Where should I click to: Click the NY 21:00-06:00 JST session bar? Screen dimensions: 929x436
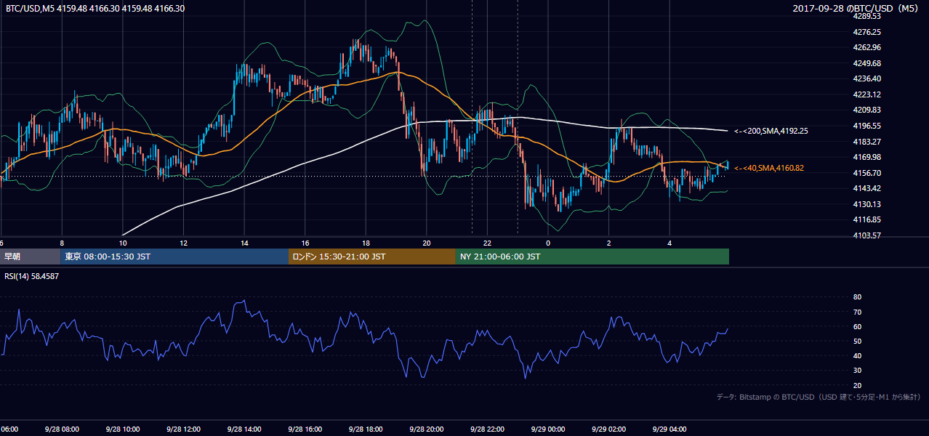click(x=592, y=257)
